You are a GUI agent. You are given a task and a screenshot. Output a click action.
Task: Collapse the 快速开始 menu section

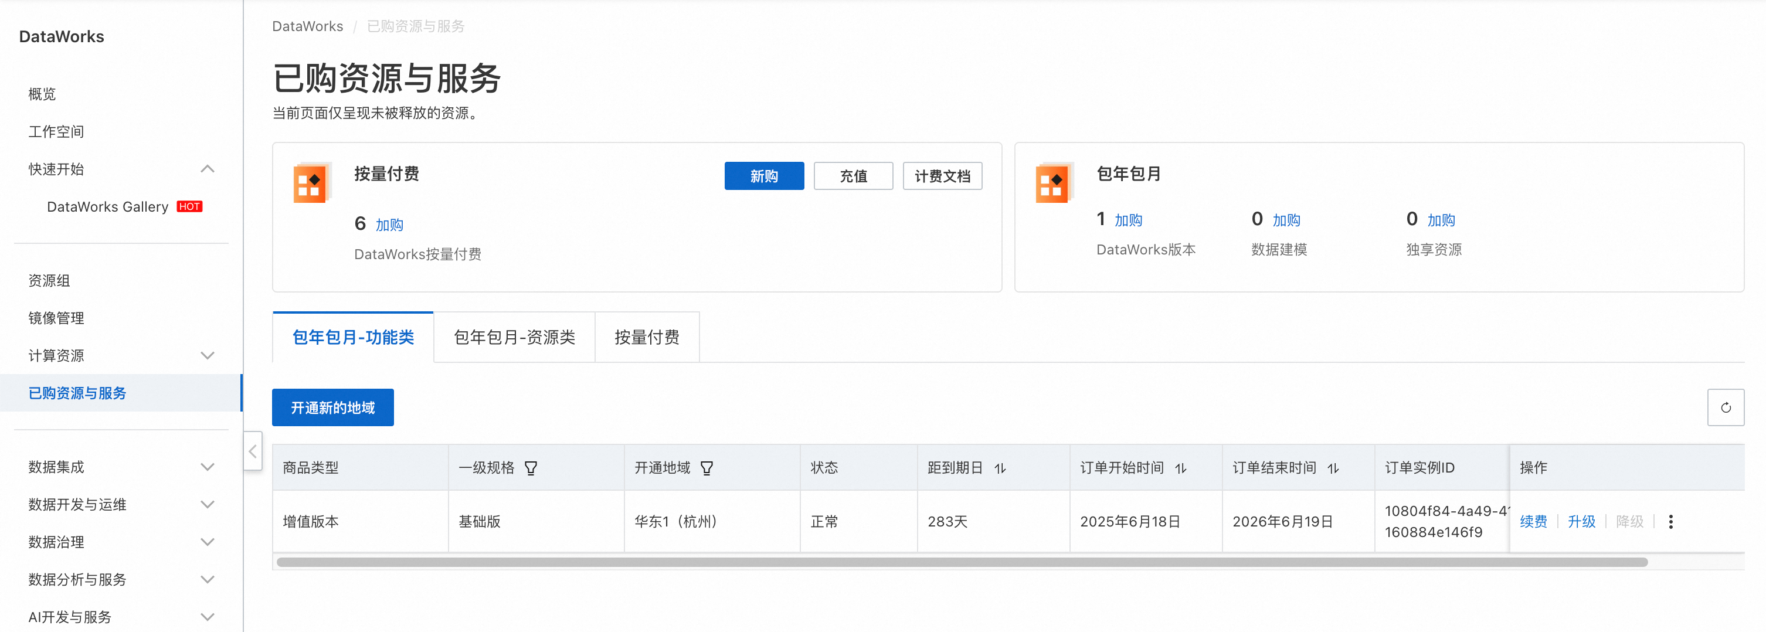pos(208,169)
